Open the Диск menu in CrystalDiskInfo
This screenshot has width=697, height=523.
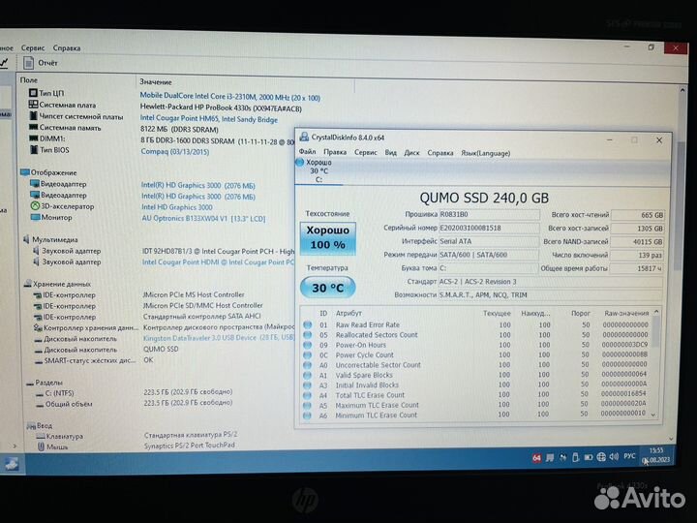click(411, 153)
